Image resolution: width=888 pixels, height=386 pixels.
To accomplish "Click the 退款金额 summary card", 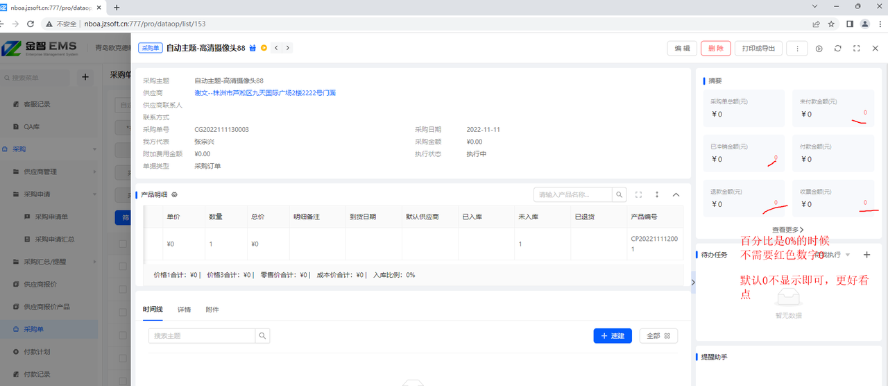I will pos(743,198).
